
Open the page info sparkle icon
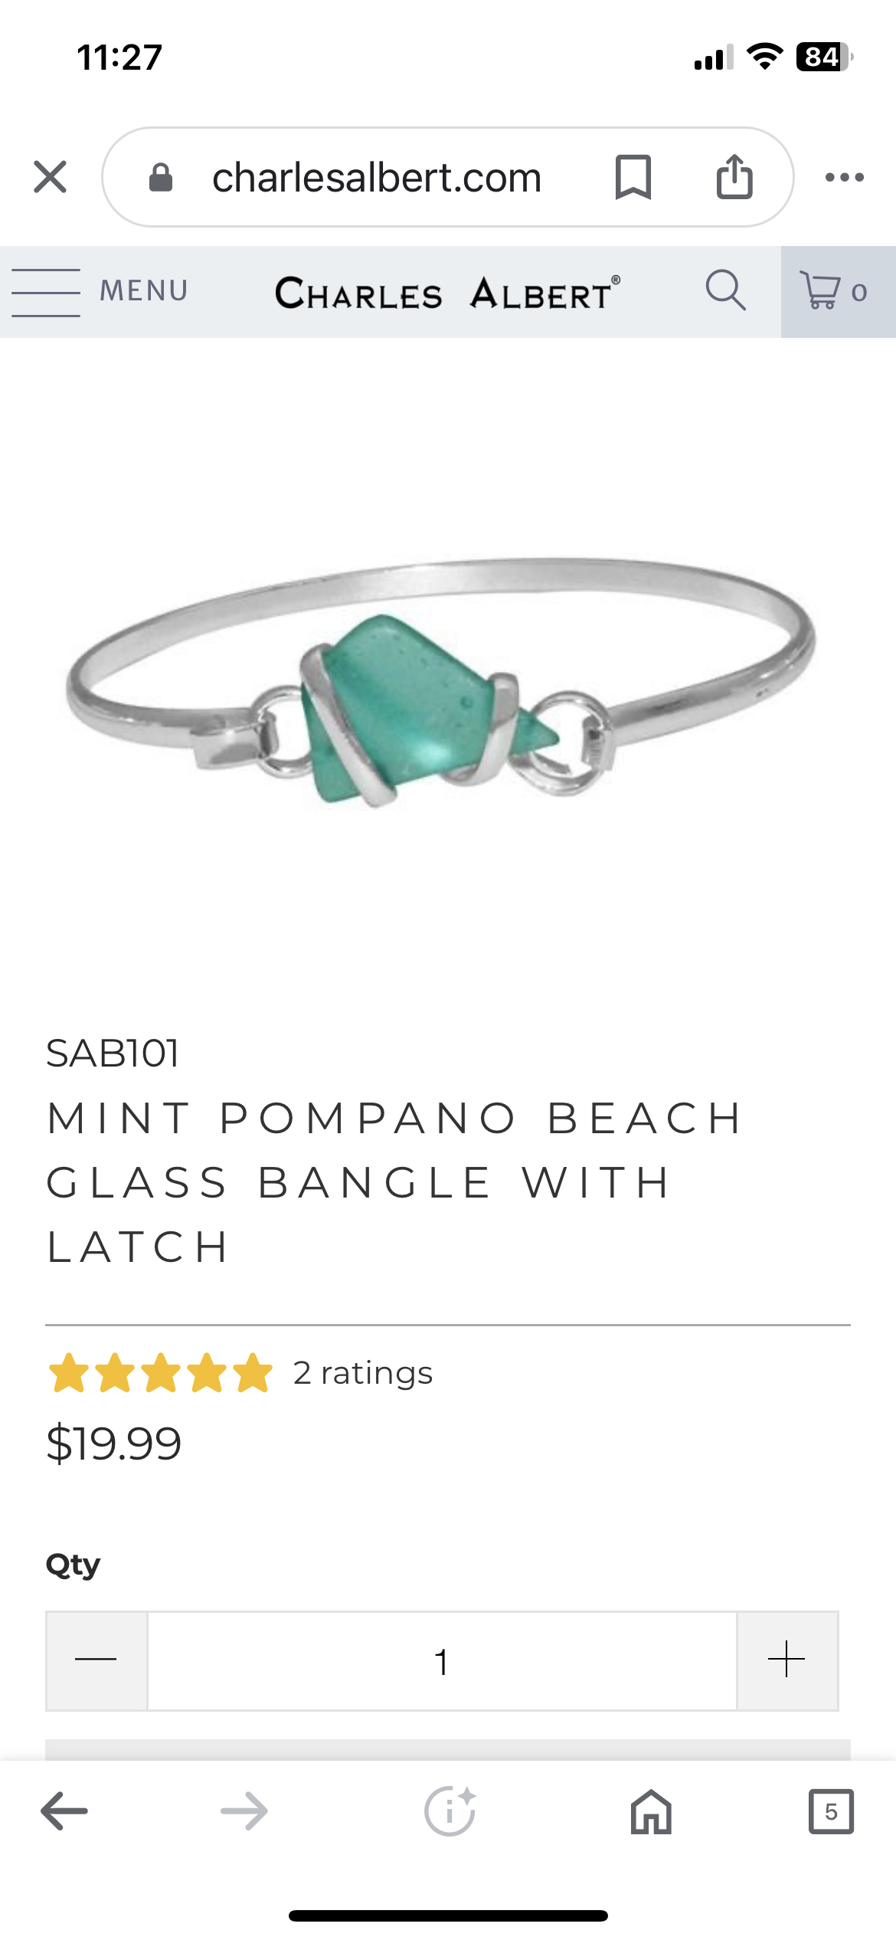tap(450, 1811)
